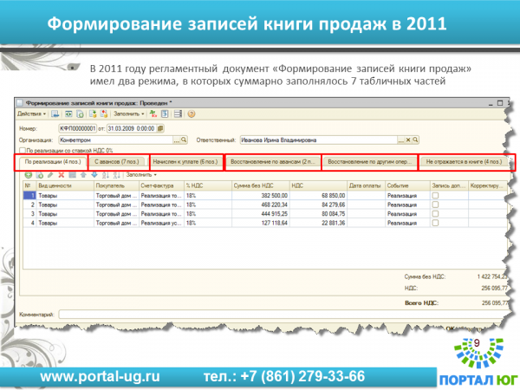
Task: Tick Запись доп. checkbox in row 2
Action: (435, 205)
